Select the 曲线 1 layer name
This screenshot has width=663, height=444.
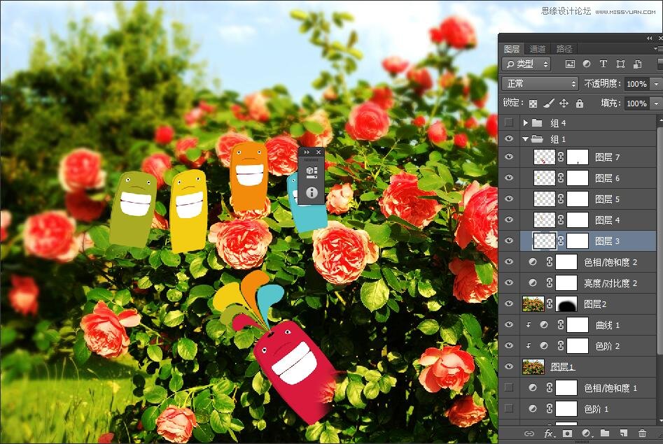(x=608, y=325)
